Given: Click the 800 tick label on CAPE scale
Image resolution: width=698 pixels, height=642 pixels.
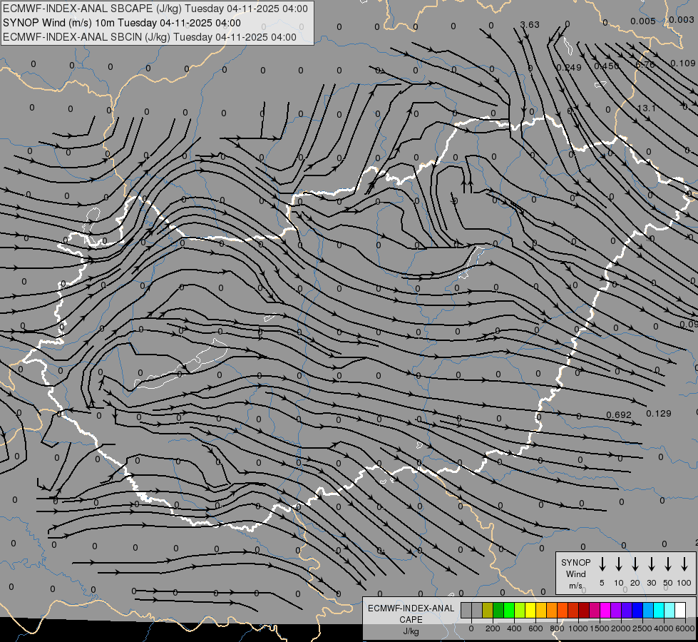Looking at the screenshot, I should pos(557,628).
